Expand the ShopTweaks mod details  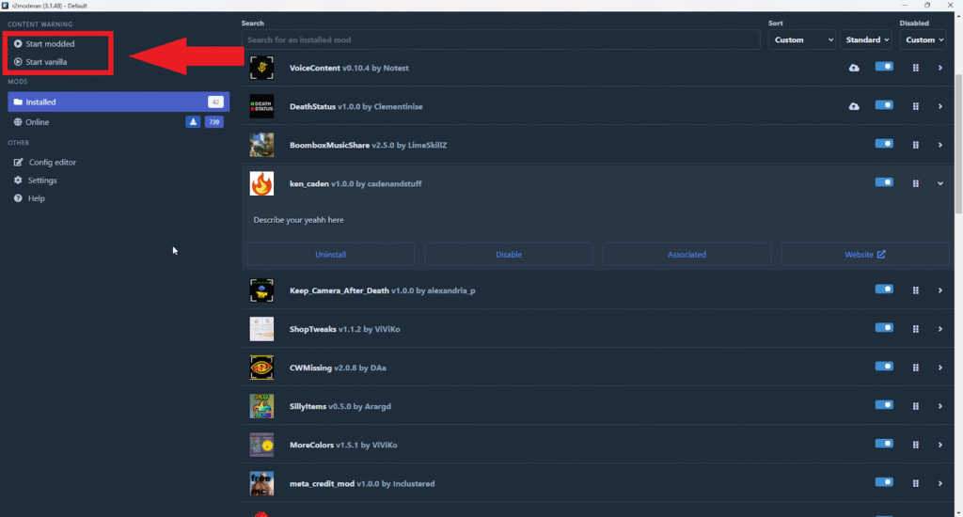click(x=940, y=329)
